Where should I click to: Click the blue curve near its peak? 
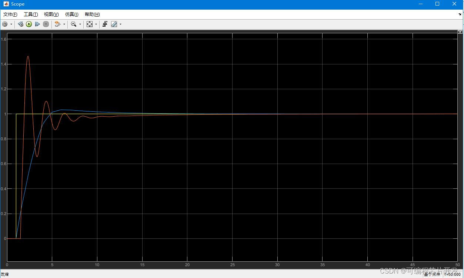coord(62,110)
